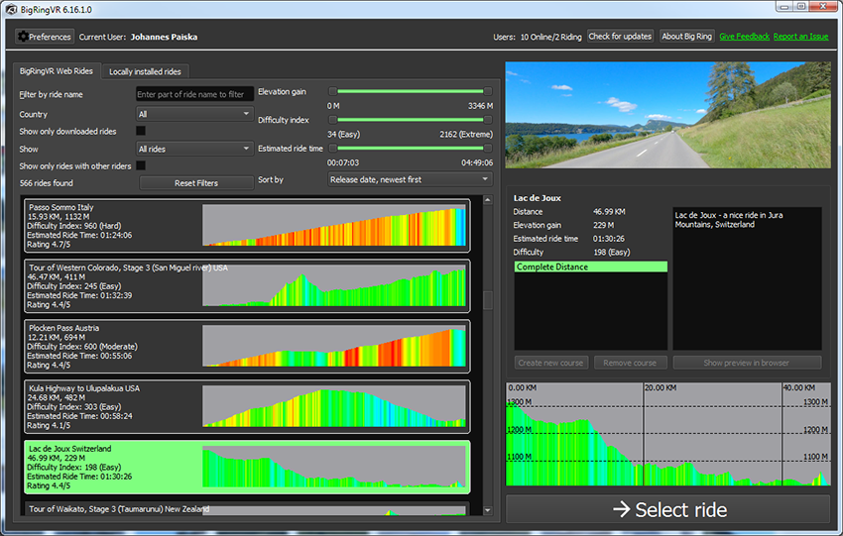Click Difficulty index slider maximum handle
Viewport: 843px width, 536px height.
pos(488,119)
